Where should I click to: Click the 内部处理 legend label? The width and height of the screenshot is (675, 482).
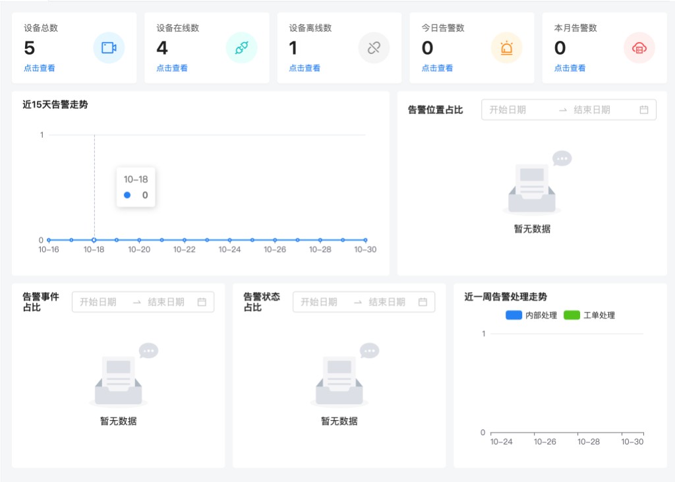point(541,315)
